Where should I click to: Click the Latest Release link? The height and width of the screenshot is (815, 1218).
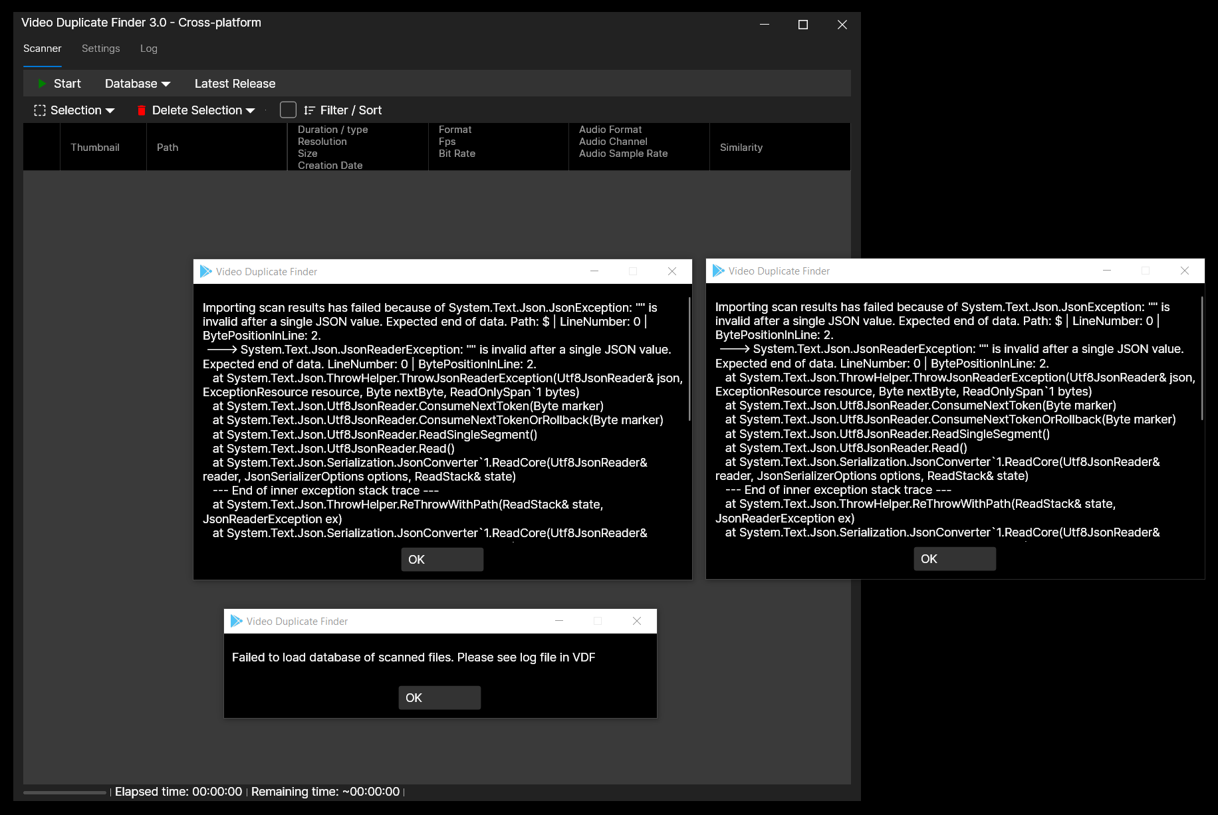pyautogui.click(x=235, y=83)
